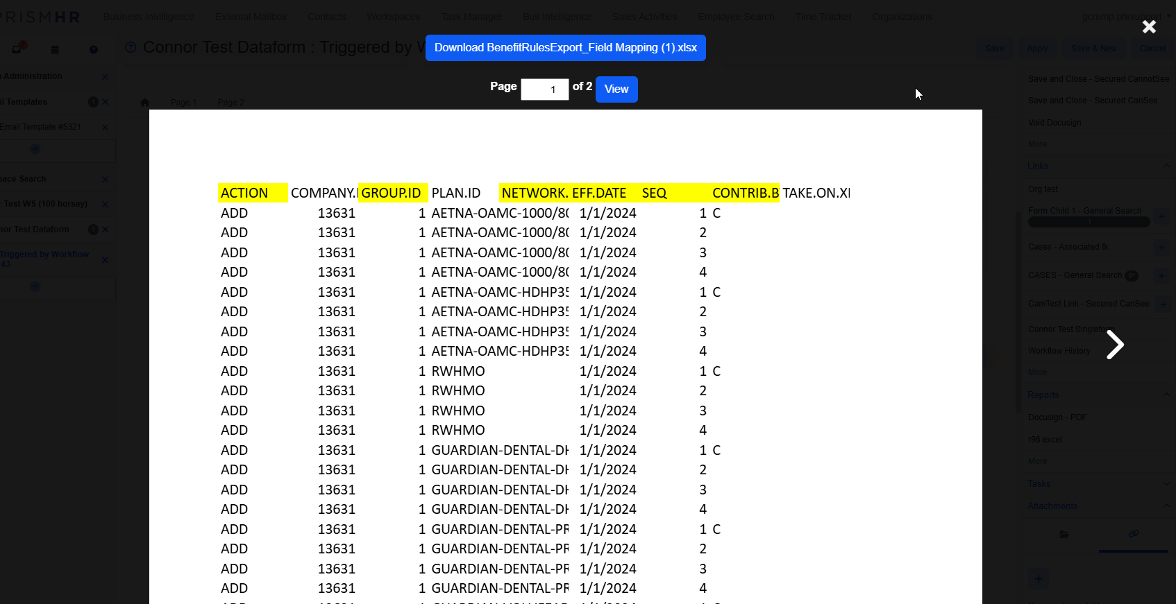Screen dimensions: 1176x604
Task: Open Workspaces menu
Action: tap(394, 17)
